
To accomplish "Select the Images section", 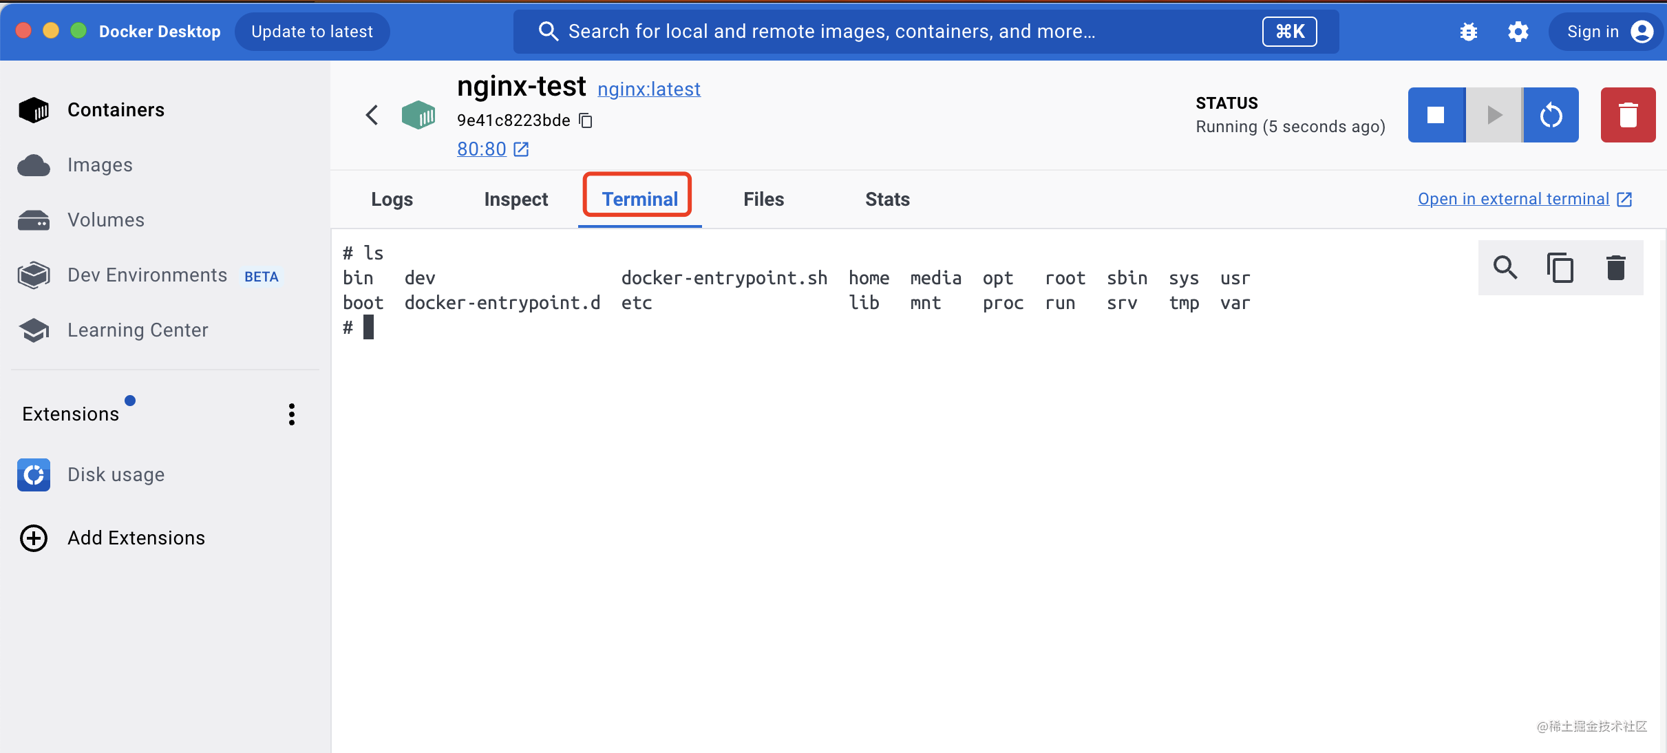I will click(x=99, y=165).
